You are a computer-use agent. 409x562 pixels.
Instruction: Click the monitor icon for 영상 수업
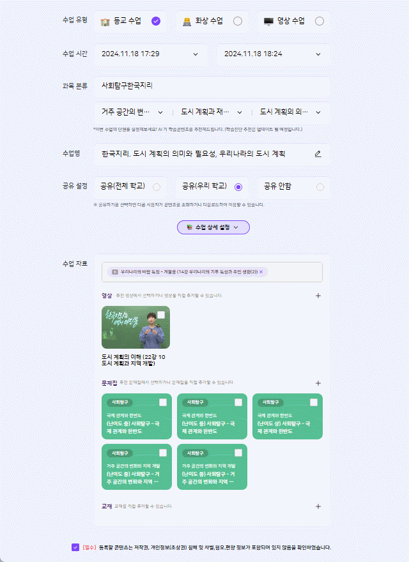[x=268, y=22]
